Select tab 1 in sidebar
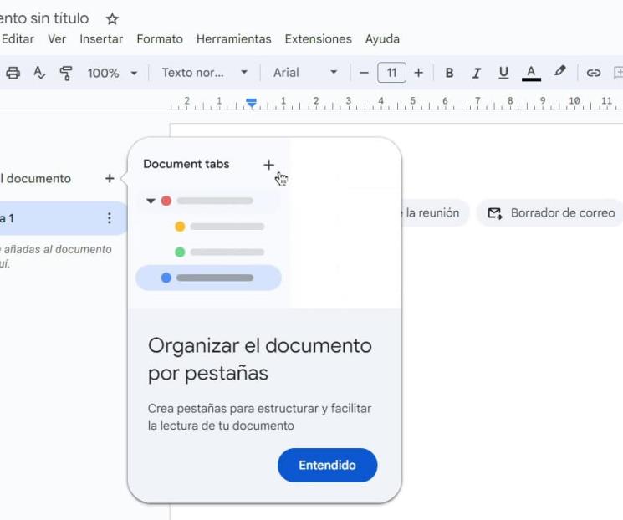This screenshot has width=623, height=520. (63, 218)
